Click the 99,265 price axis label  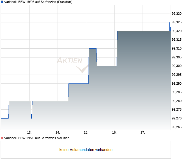coord(177,127)
